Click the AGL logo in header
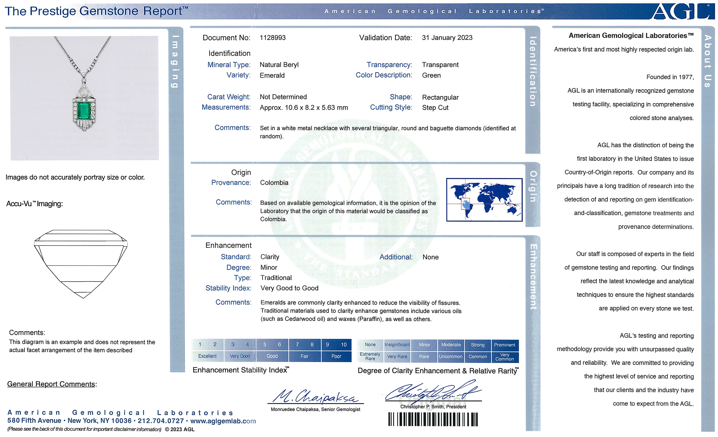 [682, 11]
